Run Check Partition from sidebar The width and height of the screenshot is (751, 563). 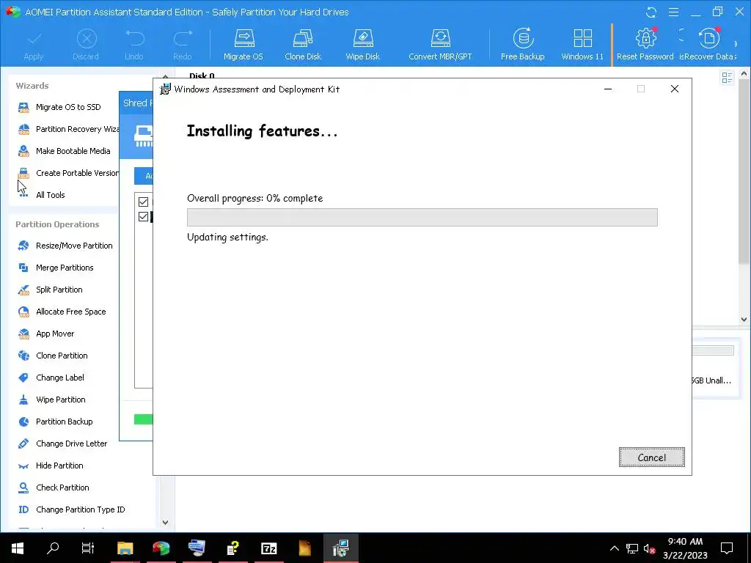[x=53, y=487]
